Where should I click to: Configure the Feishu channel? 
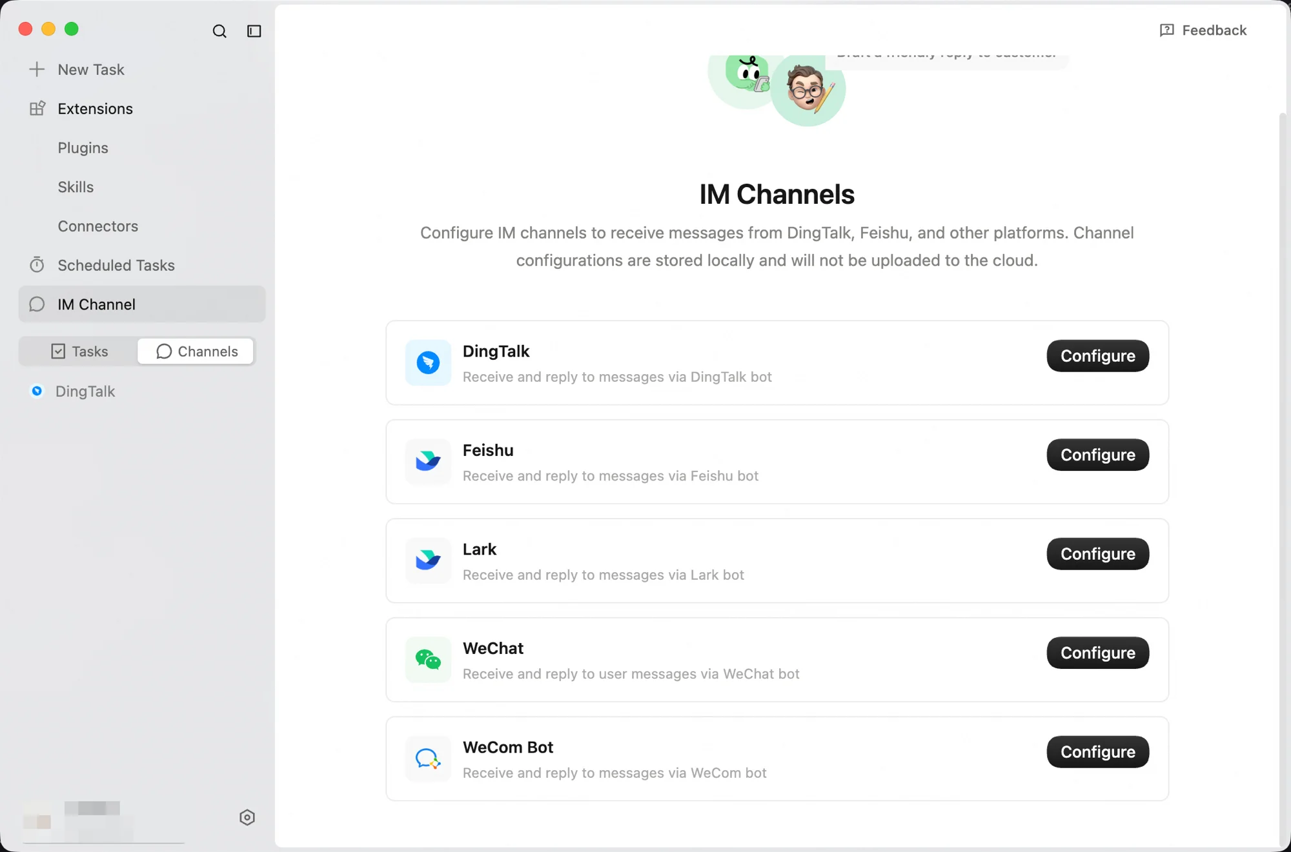1097,455
